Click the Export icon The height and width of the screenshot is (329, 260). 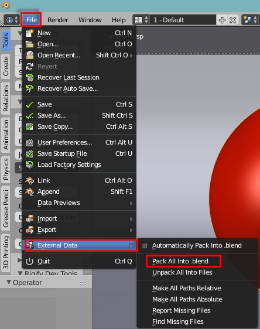(30, 229)
